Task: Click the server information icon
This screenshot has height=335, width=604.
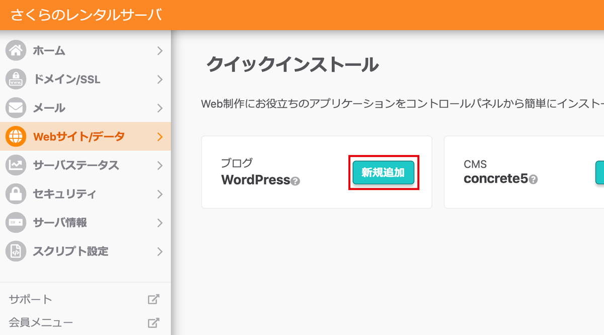Action: 16,222
